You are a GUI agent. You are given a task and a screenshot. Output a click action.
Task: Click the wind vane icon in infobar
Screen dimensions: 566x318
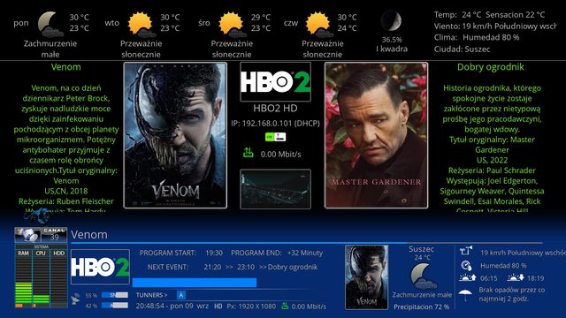click(466, 250)
